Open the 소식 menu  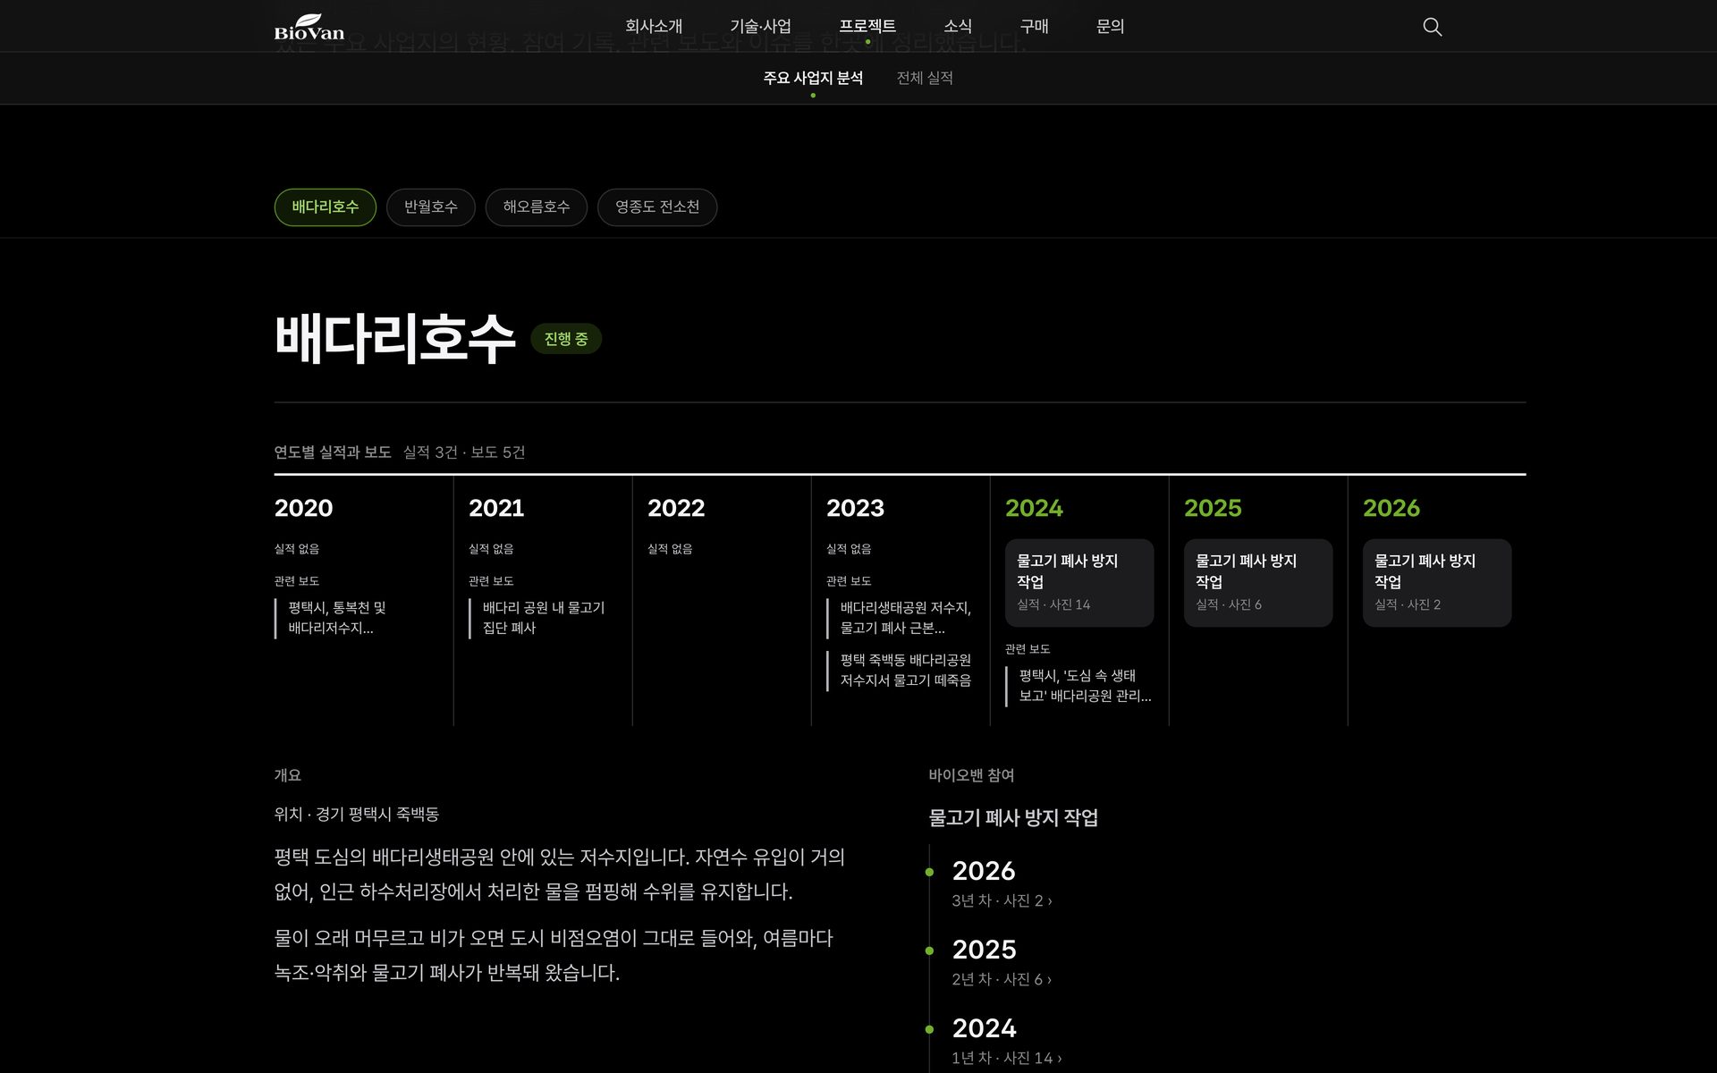pyautogui.click(x=958, y=27)
